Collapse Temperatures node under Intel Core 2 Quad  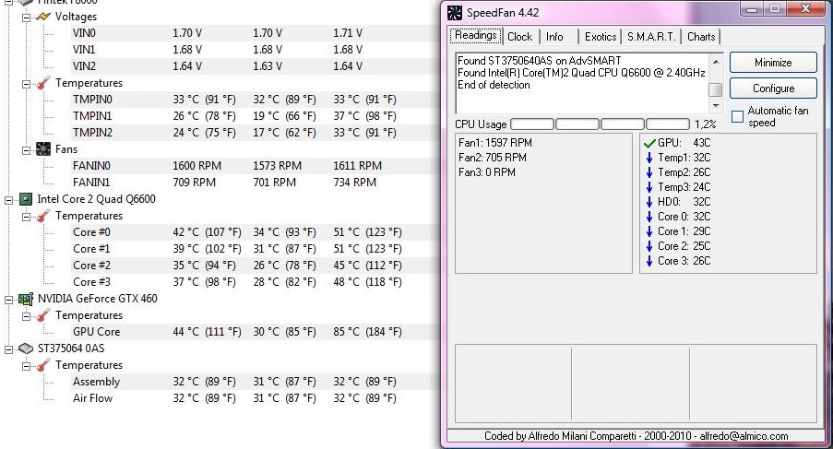26,217
